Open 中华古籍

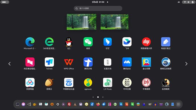tap(127, 82)
